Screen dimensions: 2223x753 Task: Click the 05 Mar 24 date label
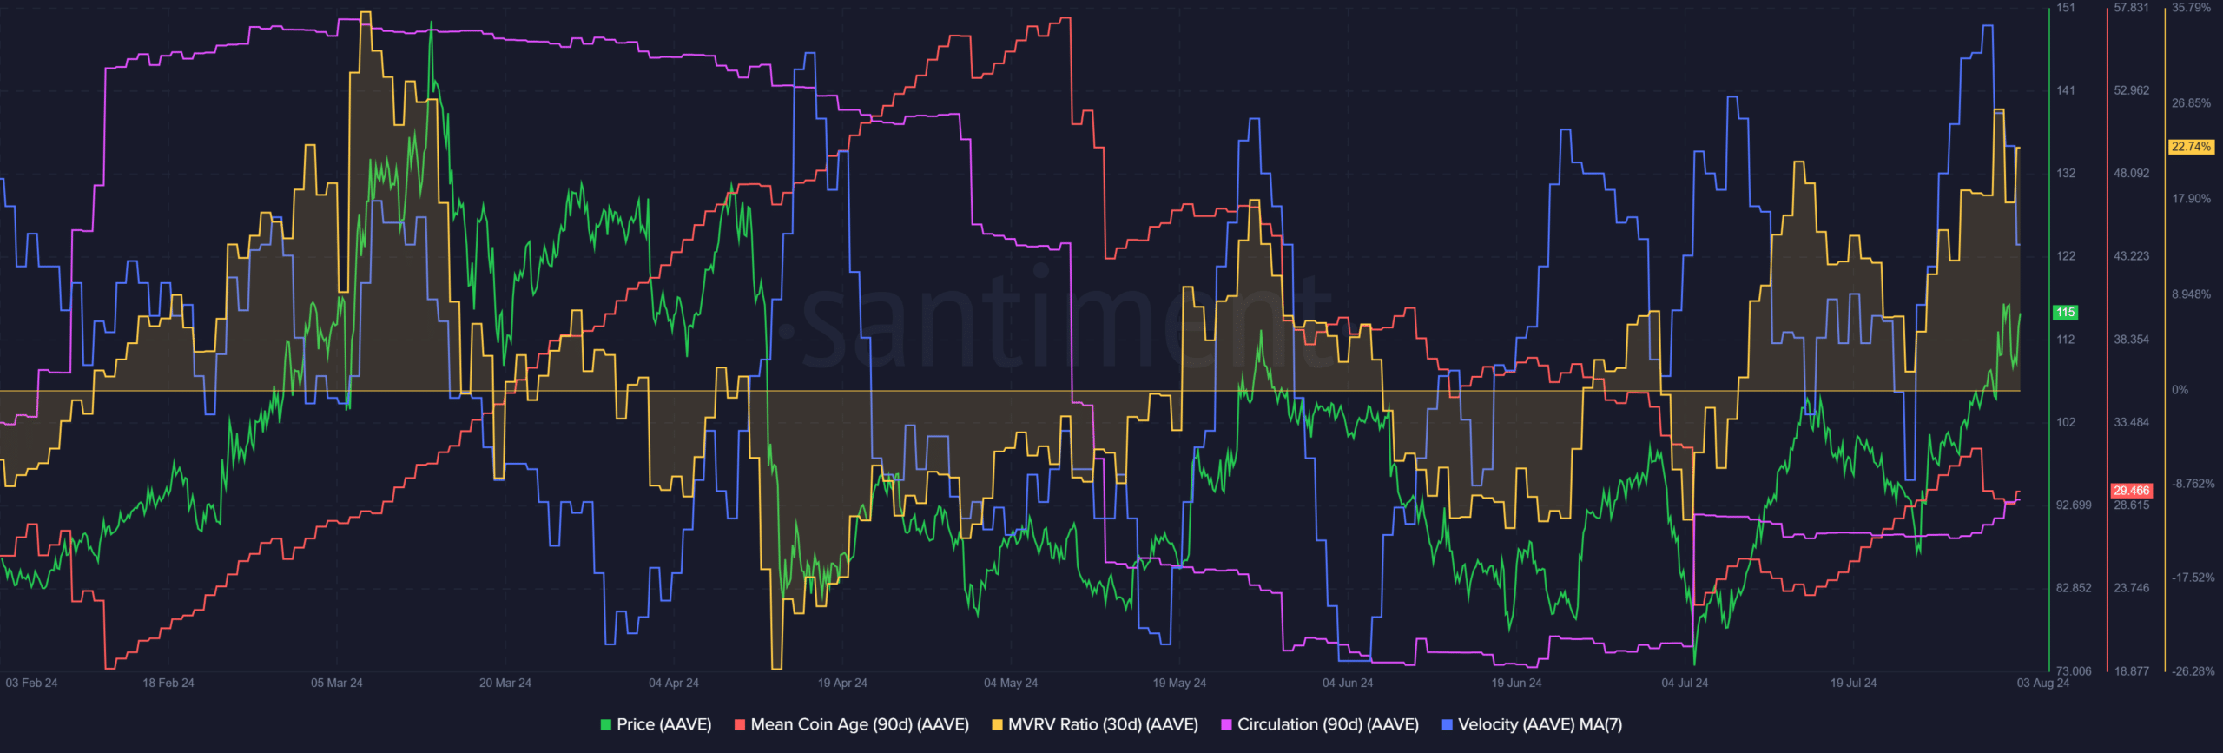(x=337, y=683)
